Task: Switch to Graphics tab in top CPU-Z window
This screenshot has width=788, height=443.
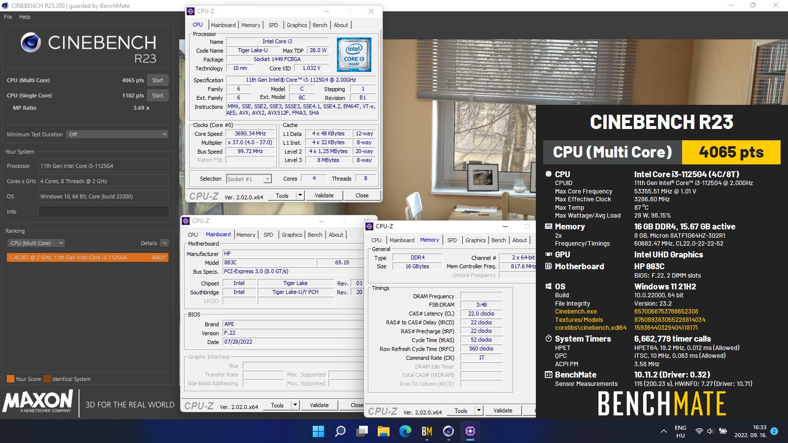Action: [297, 25]
